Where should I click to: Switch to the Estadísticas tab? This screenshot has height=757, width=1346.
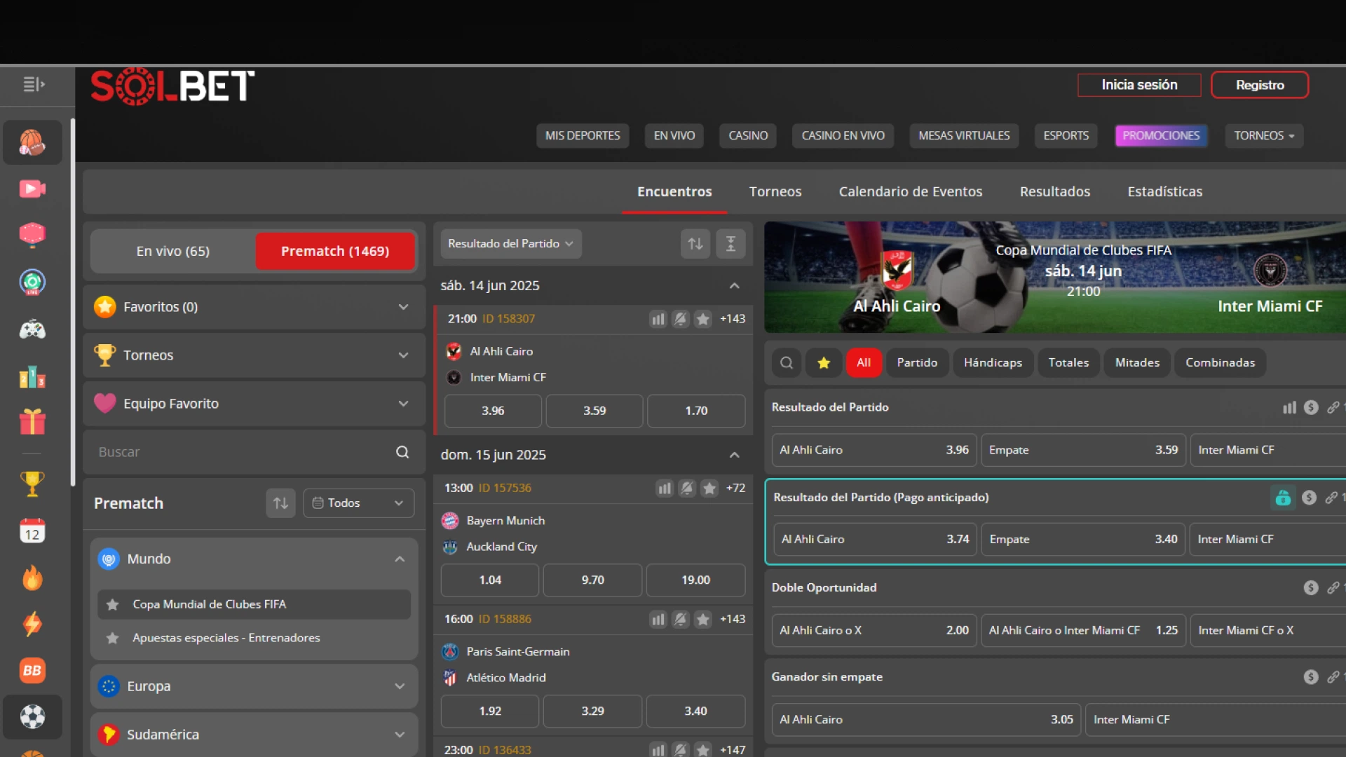[x=1164, y=191]
